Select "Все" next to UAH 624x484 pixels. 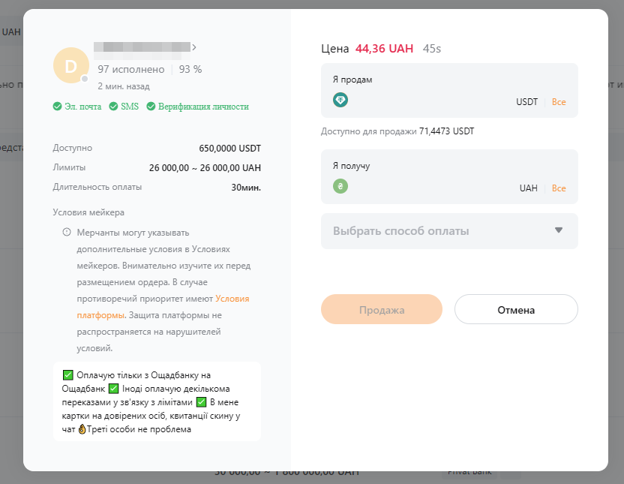[559, 188]
